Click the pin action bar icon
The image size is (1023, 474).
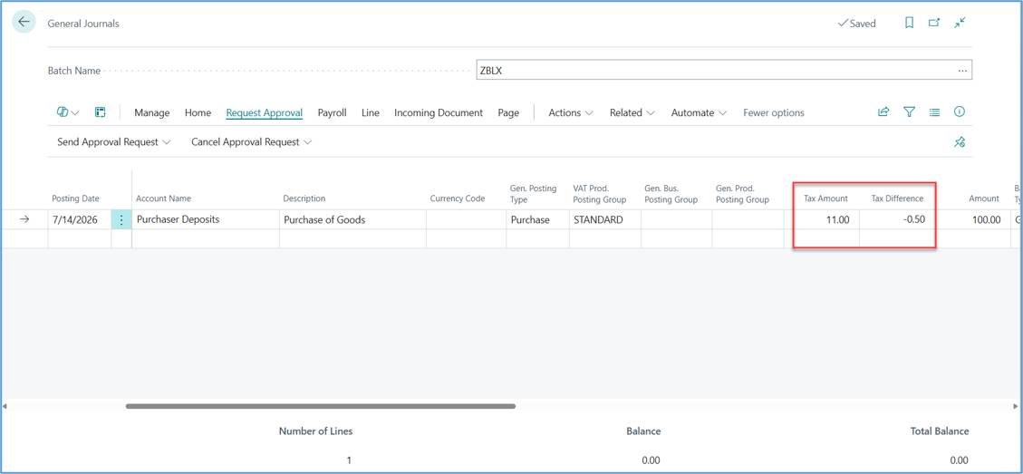point(959,141)
